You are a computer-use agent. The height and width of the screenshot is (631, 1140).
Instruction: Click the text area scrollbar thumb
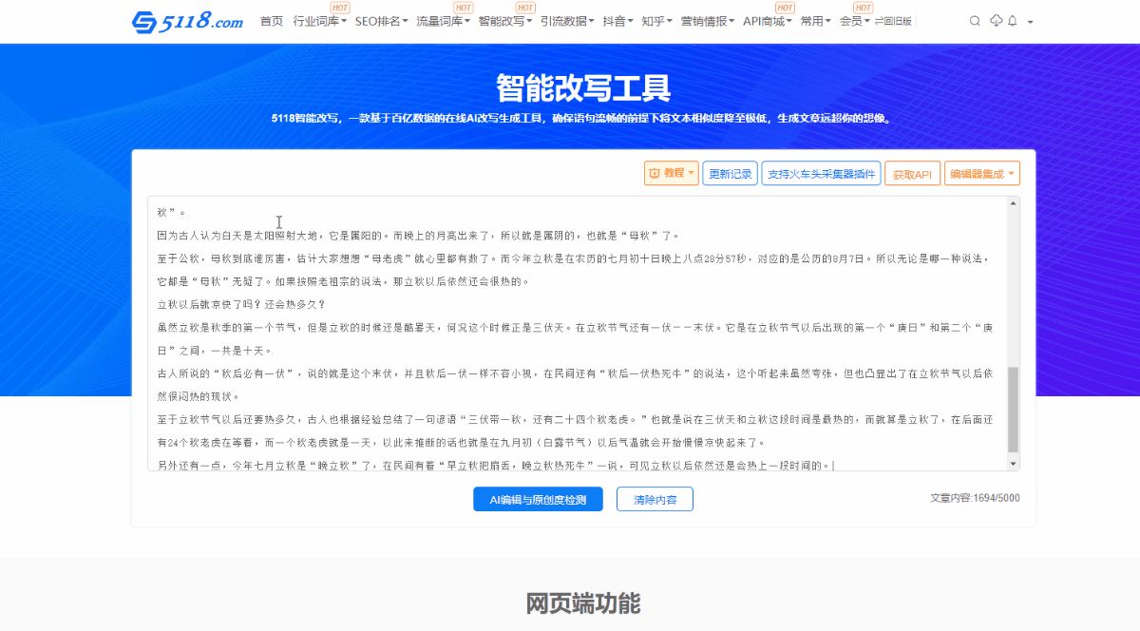(1014, 410)
